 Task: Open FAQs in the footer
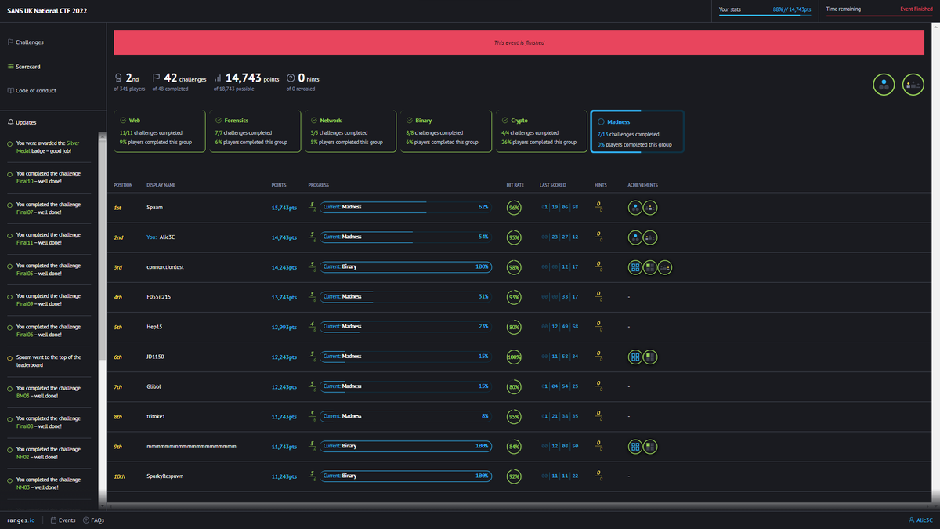(x=93, y=520)
